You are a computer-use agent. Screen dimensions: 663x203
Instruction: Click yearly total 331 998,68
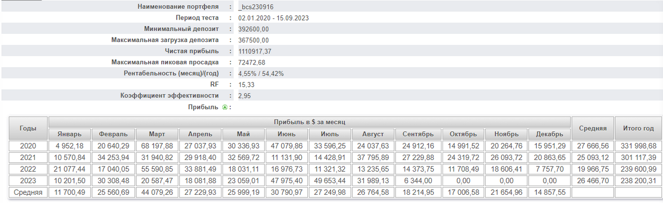coord(638,146)
